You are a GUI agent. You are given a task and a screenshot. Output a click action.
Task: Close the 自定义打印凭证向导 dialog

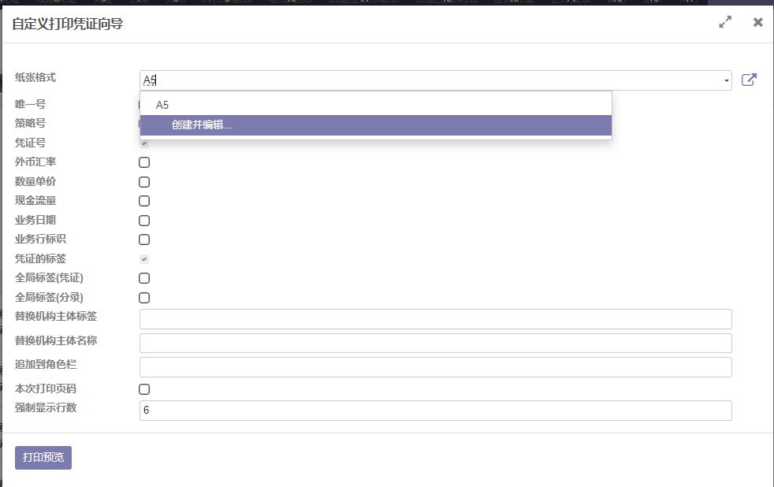[757, 22]
